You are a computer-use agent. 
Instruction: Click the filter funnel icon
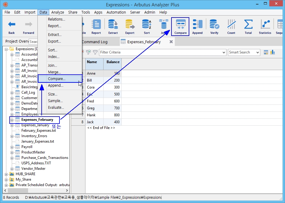(95, 52)
